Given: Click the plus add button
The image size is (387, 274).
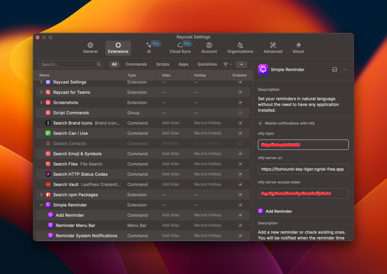Looking at the screenshot, I should click(242, 64).
